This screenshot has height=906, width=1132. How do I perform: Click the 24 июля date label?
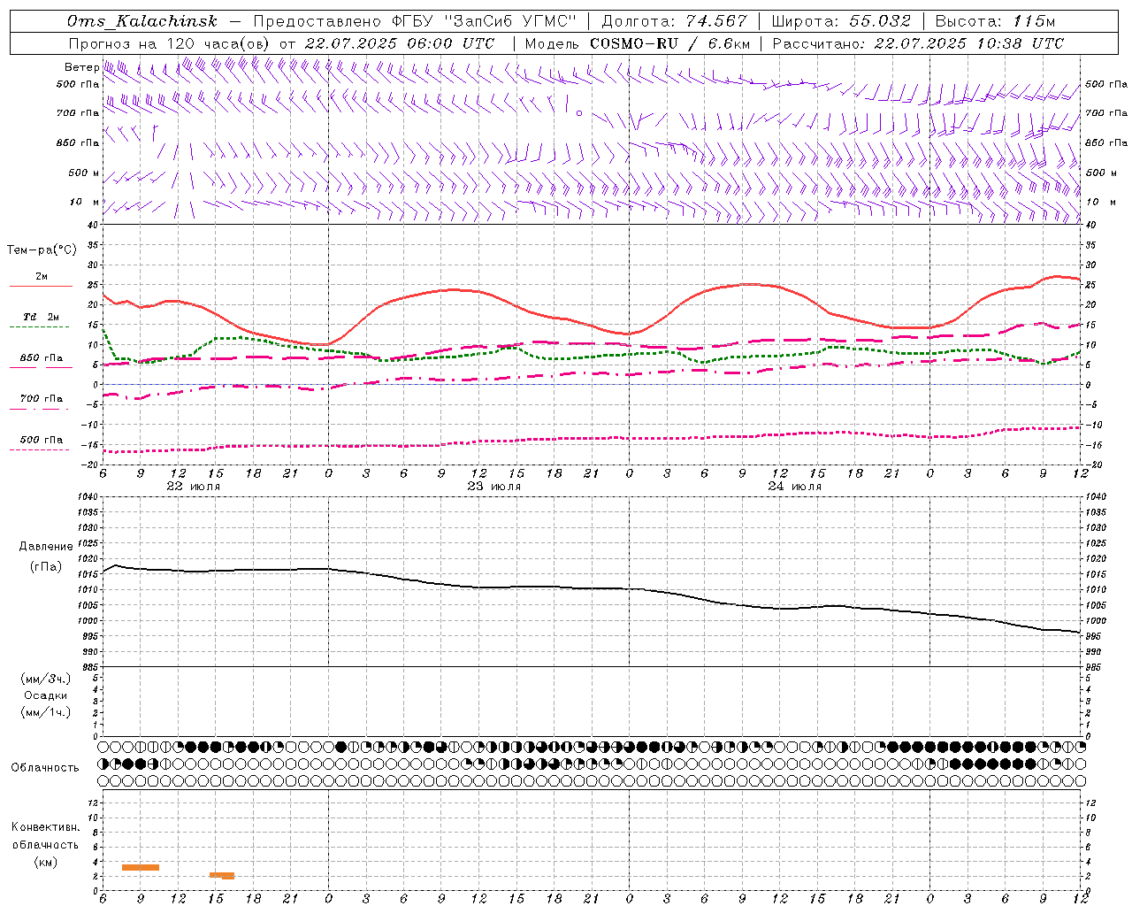[x=794, y=487]
